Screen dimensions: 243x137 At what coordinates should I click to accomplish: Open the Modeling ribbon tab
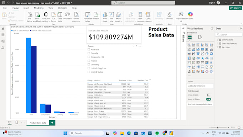point(39,8)
